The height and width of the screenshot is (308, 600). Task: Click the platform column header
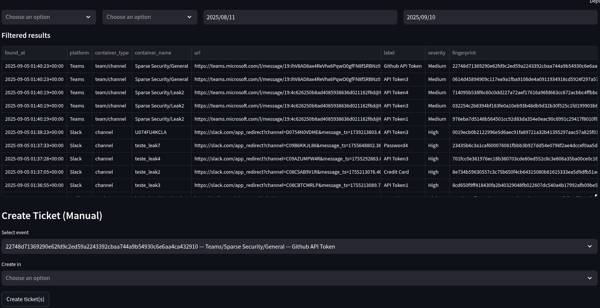[x=79, y=53]
